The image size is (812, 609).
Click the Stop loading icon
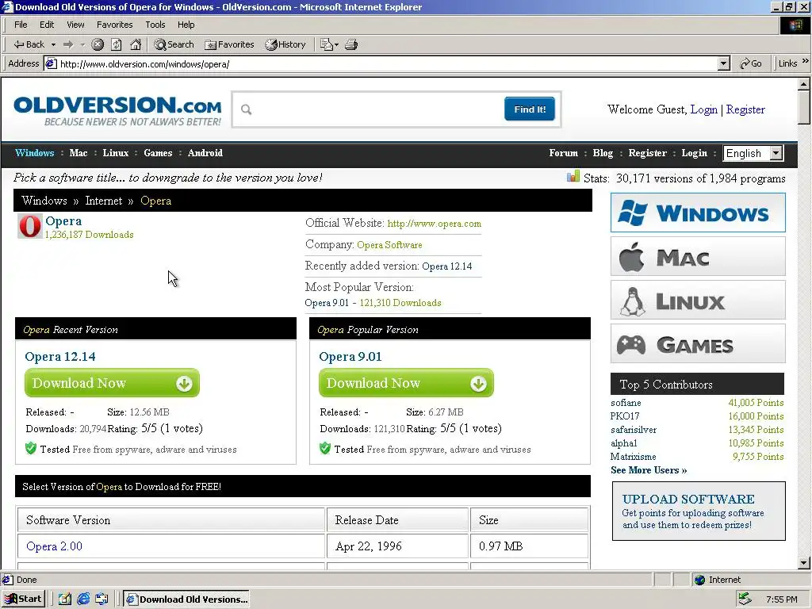98,44
